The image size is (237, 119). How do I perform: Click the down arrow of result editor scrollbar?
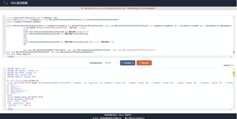coord(234,107)
